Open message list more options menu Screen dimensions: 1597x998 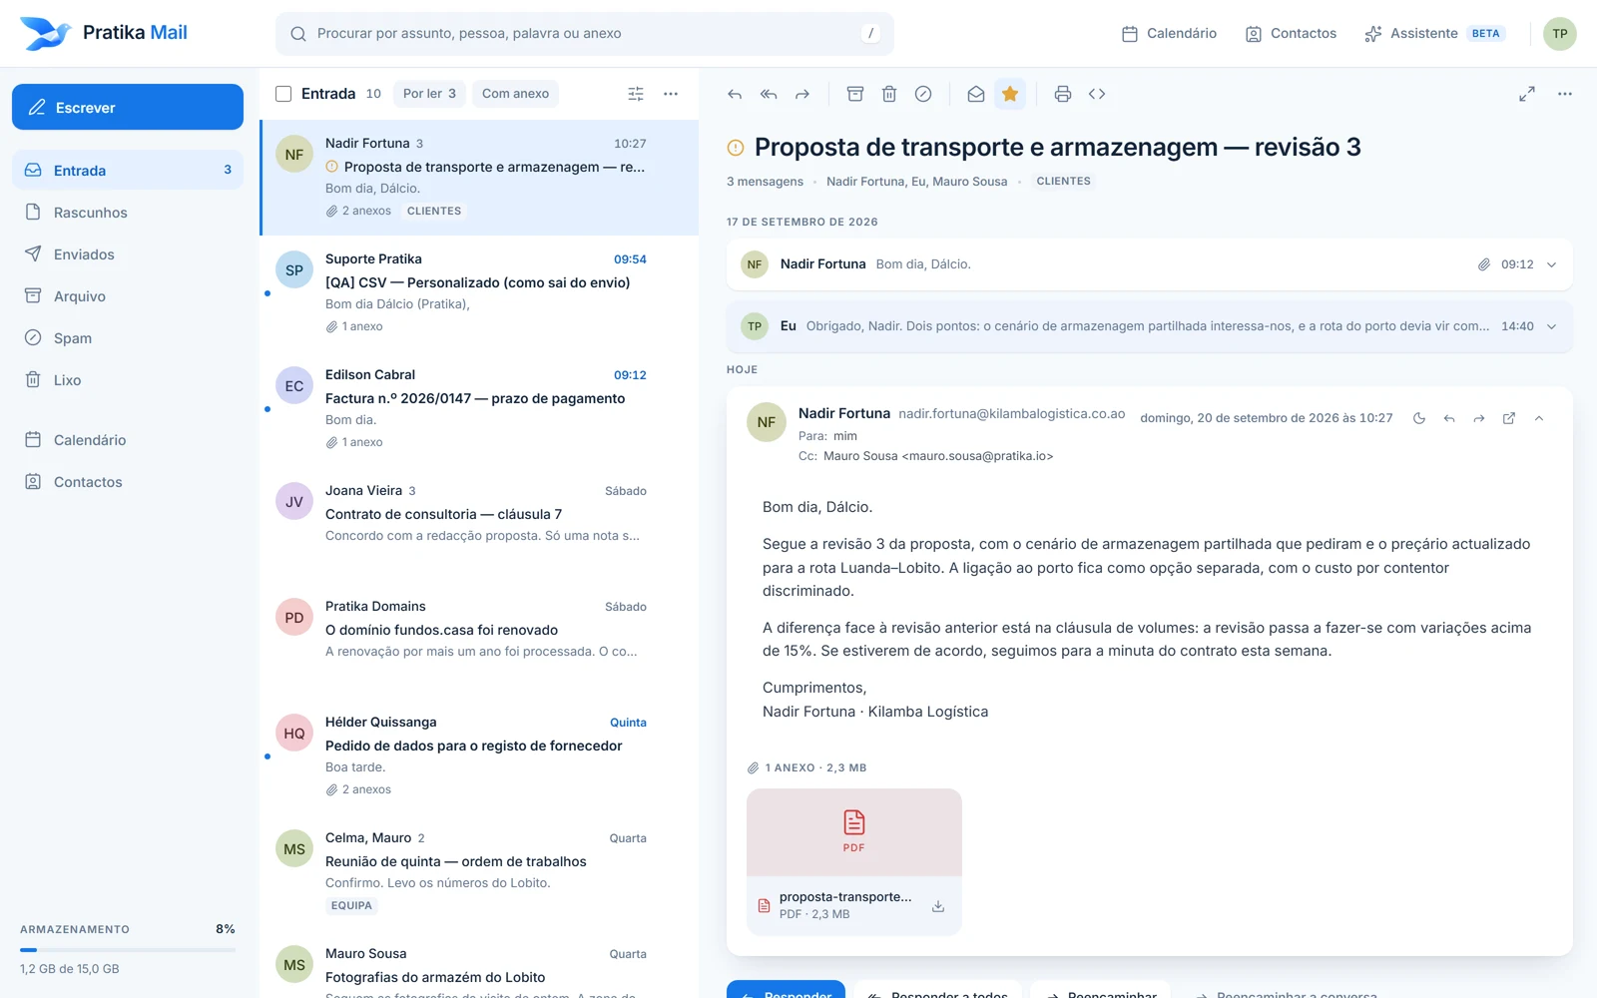tap(671, 94)
